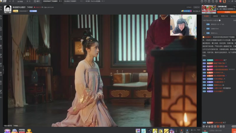Reload the page with the refresh icon
The image size is (236, 133).
pyautogui.click(x=13, y=1)
